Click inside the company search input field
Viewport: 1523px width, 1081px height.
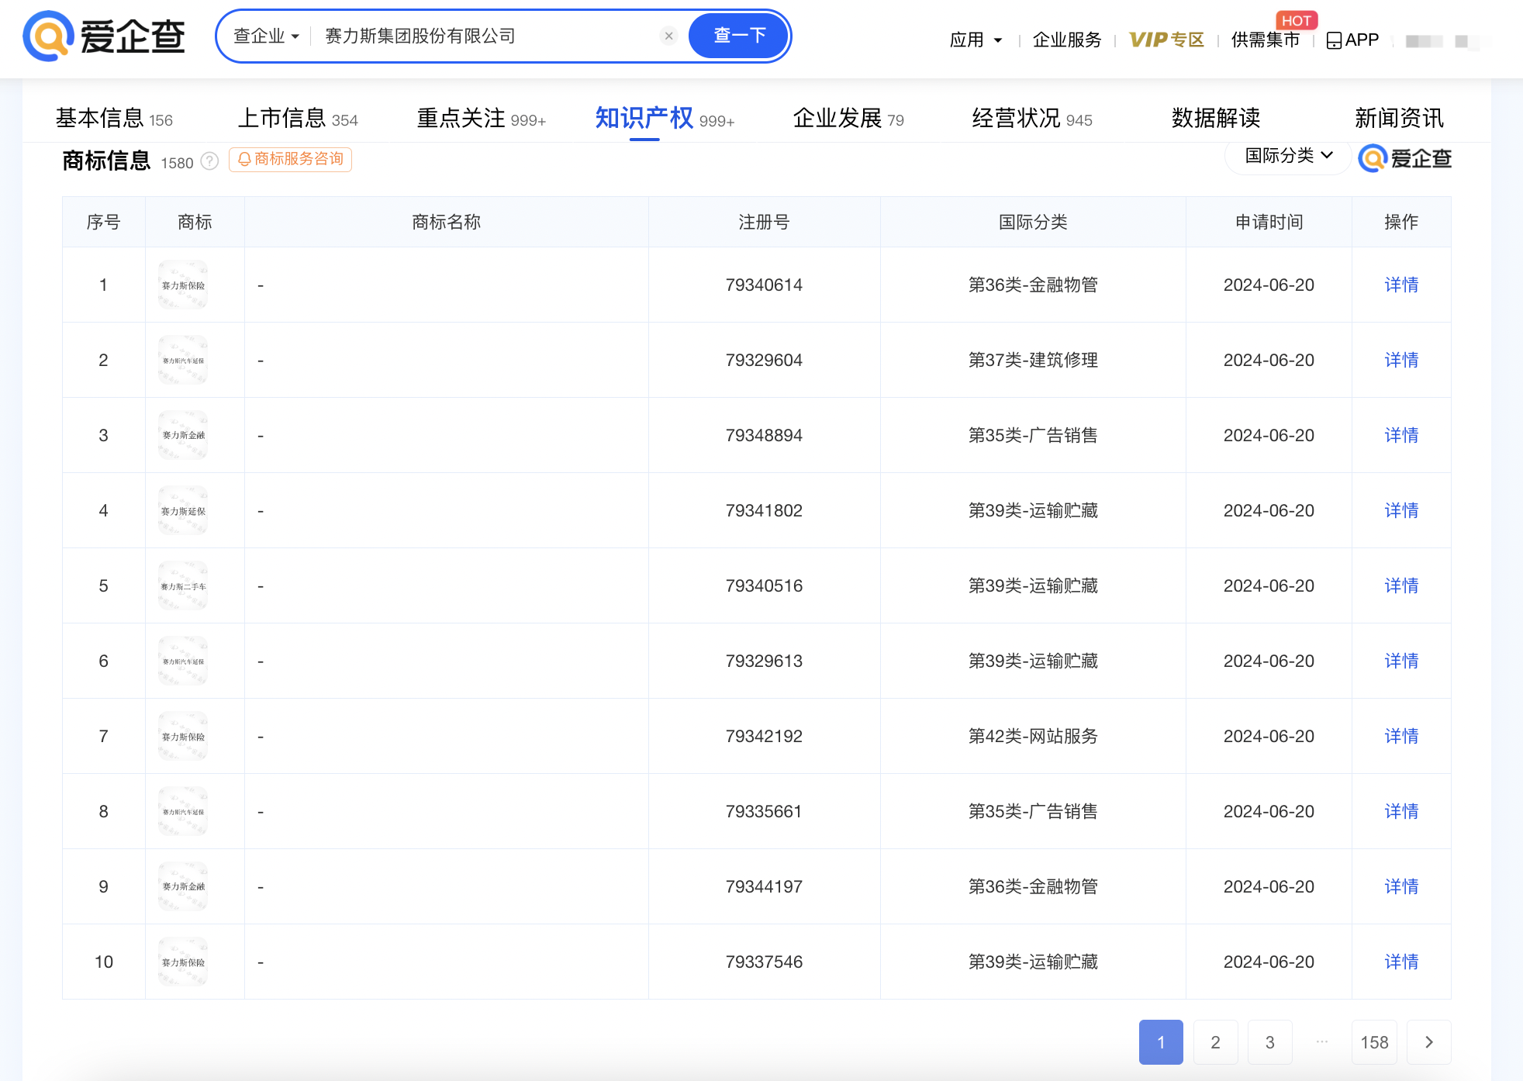tap(485, 36)
